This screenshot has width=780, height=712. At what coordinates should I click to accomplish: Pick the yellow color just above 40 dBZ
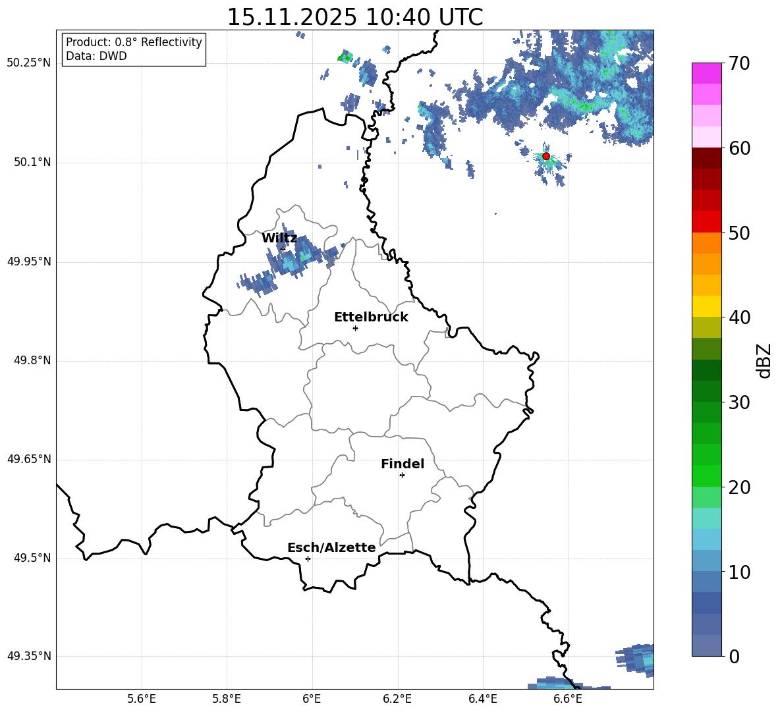(x=706, y=306)
